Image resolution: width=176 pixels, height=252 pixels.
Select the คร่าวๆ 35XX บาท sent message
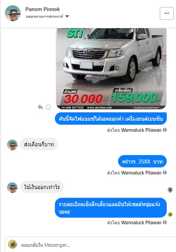point(142,161)
